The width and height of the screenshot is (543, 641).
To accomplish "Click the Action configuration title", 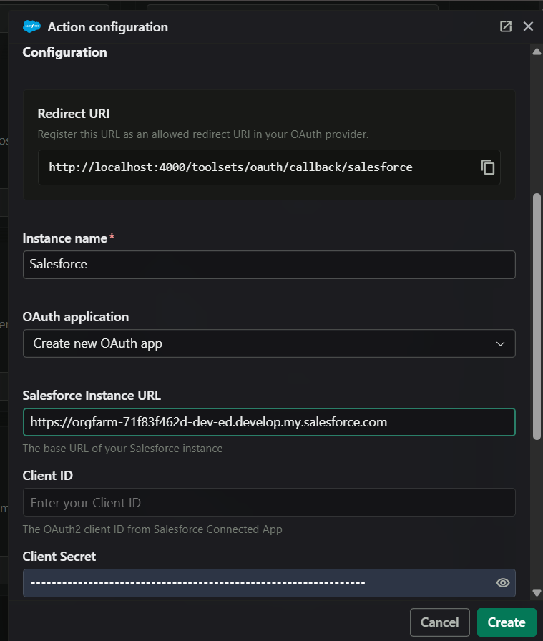I will click(x=107, y=27).
